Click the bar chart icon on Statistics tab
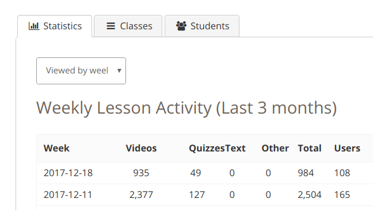The image size is (373, 210). (34, 26)
